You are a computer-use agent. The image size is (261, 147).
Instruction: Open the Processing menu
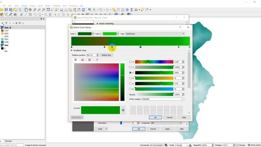[73, 6]
